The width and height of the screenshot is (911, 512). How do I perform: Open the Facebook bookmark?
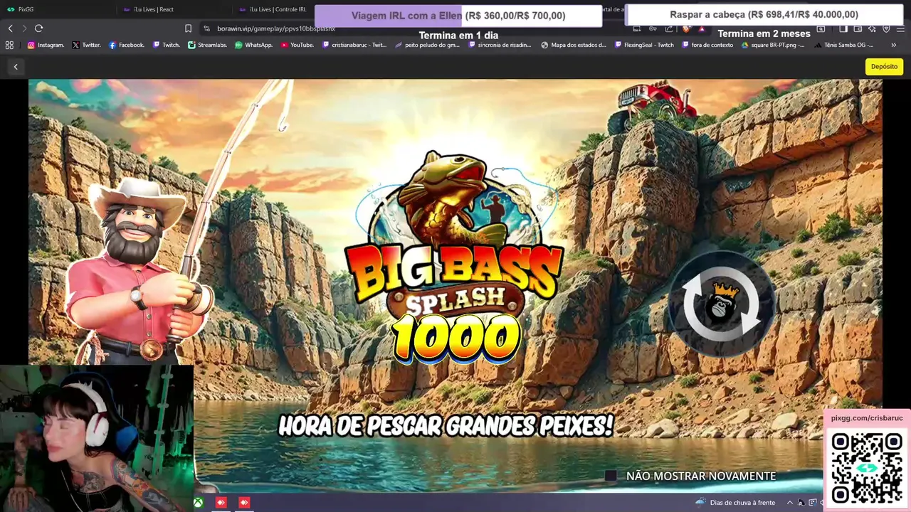[x=126, y=45]
